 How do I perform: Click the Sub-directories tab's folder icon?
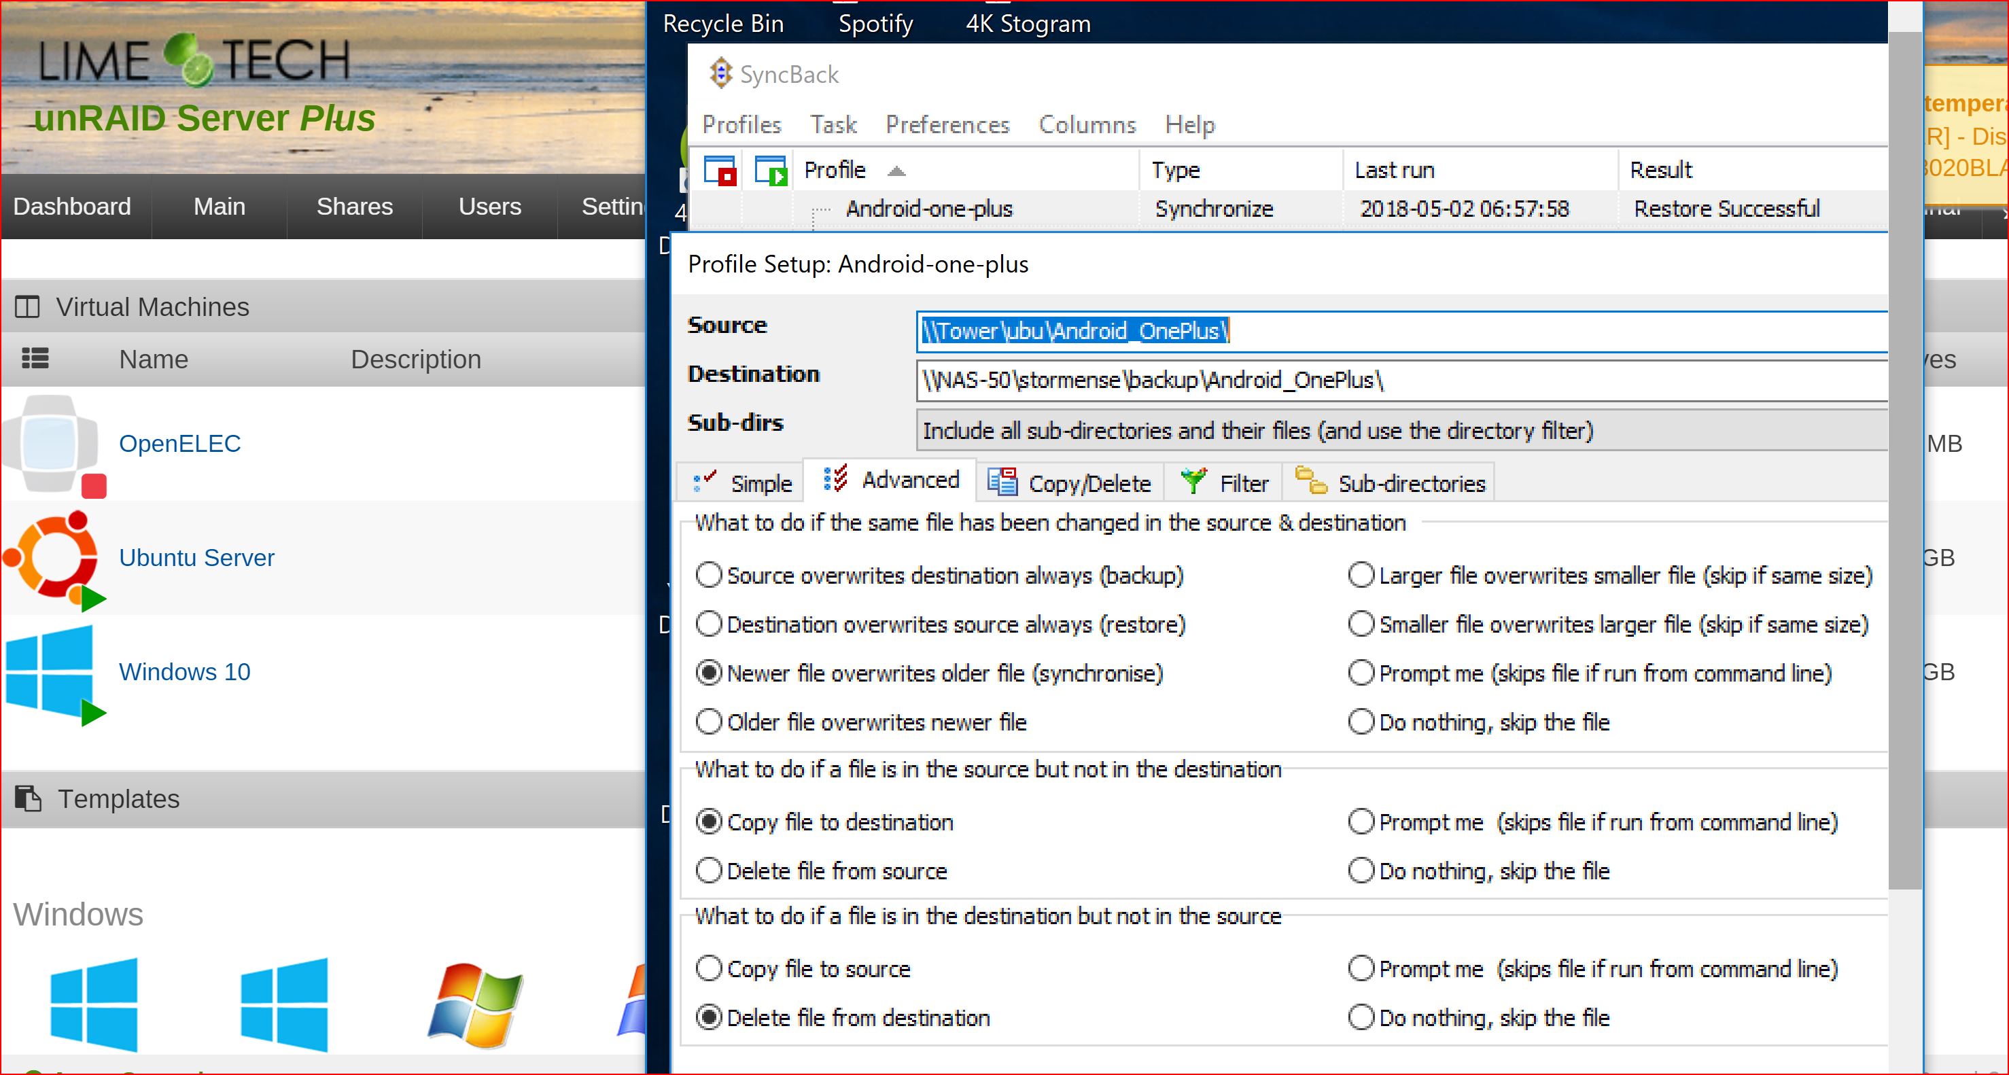tap(1311, 480)
